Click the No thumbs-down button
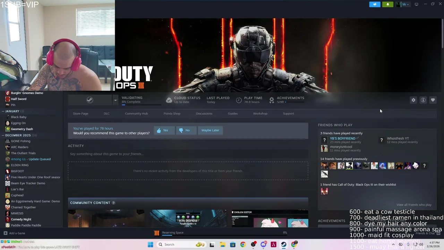This screenshot has width=444, height=250. [x=186, y=130]
